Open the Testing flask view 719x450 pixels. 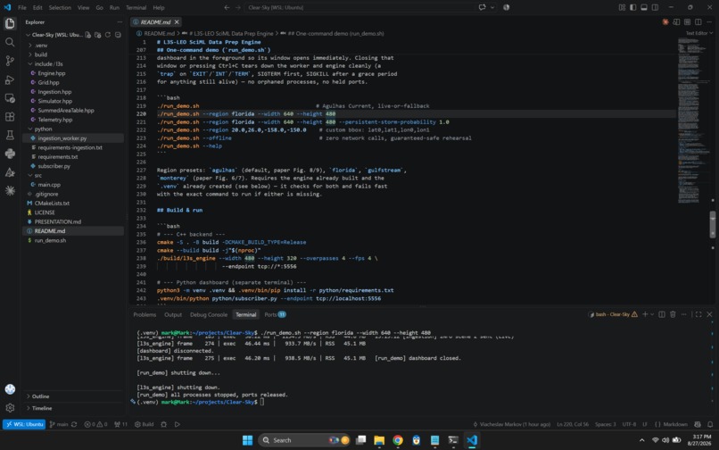point(10,135)
